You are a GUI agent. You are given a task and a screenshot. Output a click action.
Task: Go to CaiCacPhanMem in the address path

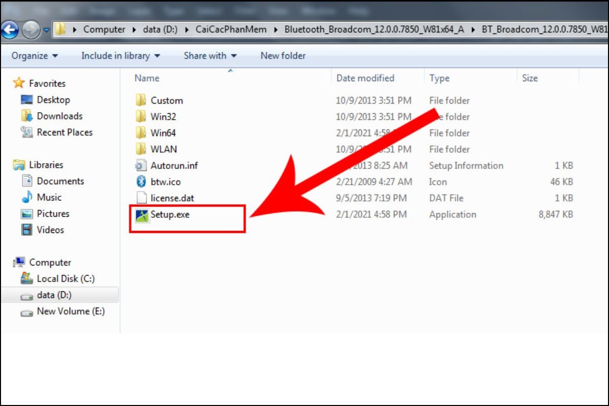coord(231,29)
